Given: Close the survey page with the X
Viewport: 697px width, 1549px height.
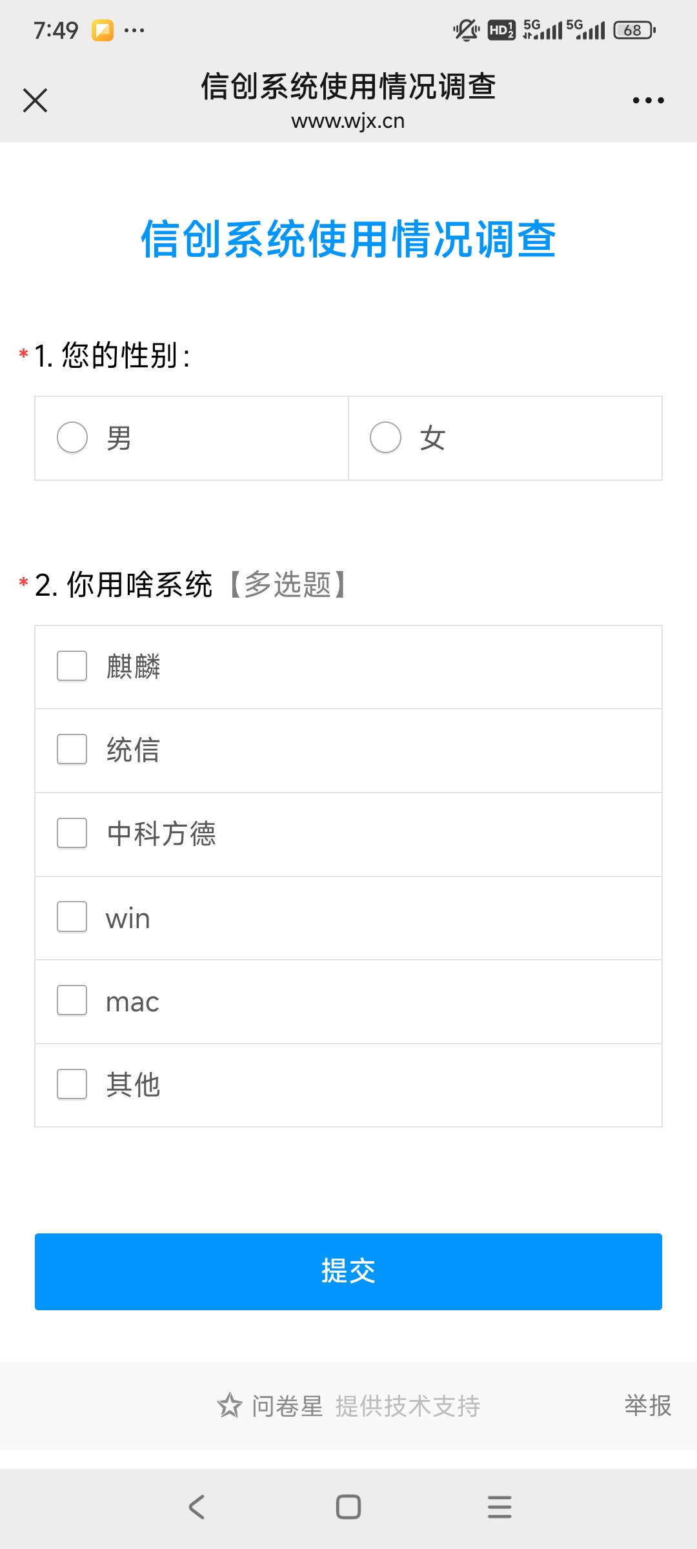Looking at the screenshot, I should point(35,100).
